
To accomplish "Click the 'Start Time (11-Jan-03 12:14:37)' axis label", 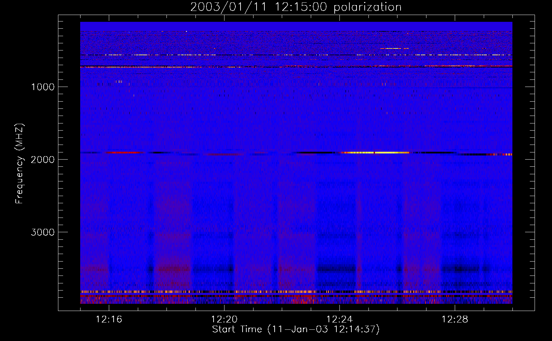I will [296, 329].
